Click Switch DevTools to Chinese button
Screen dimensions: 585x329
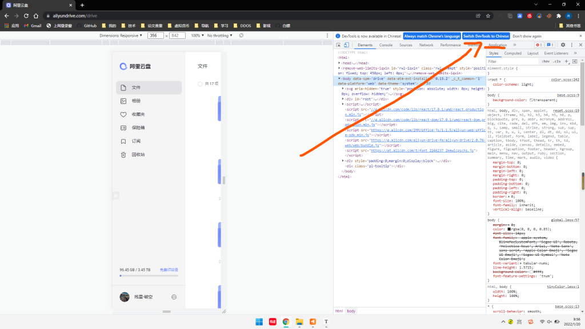click(x=486, y=36)
